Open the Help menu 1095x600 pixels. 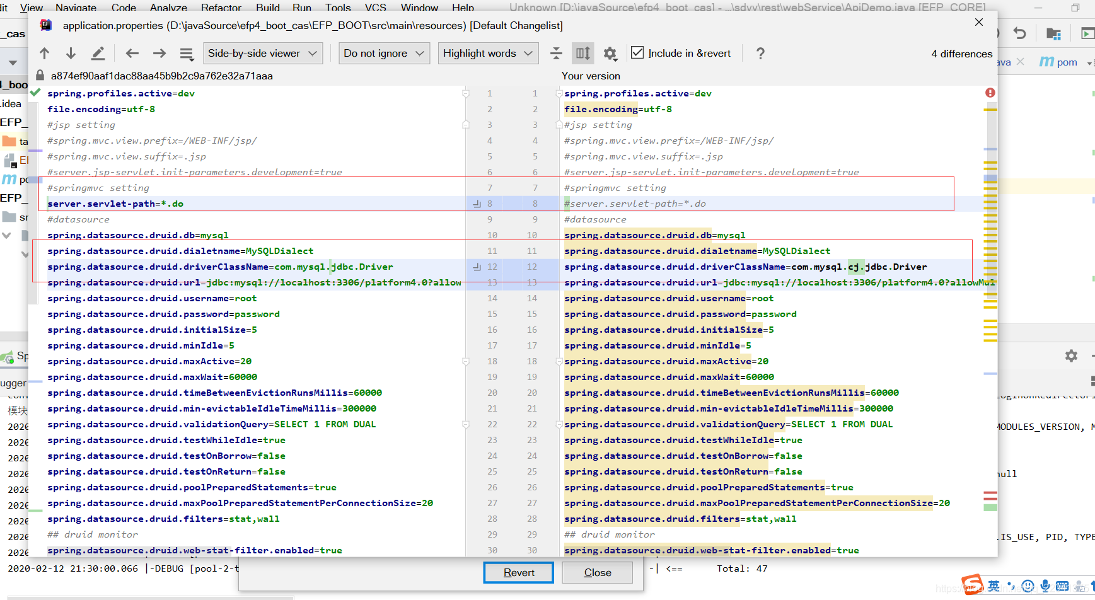[x=463, y=8]
